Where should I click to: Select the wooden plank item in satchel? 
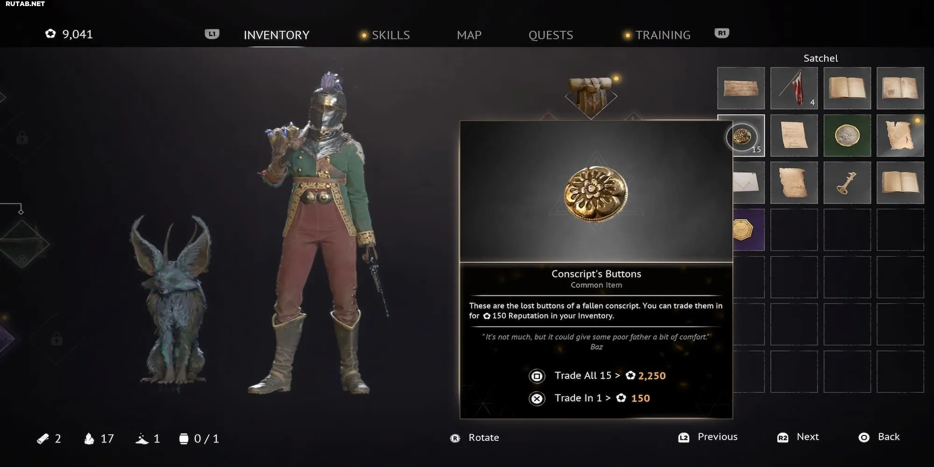(x=741, y=88)
